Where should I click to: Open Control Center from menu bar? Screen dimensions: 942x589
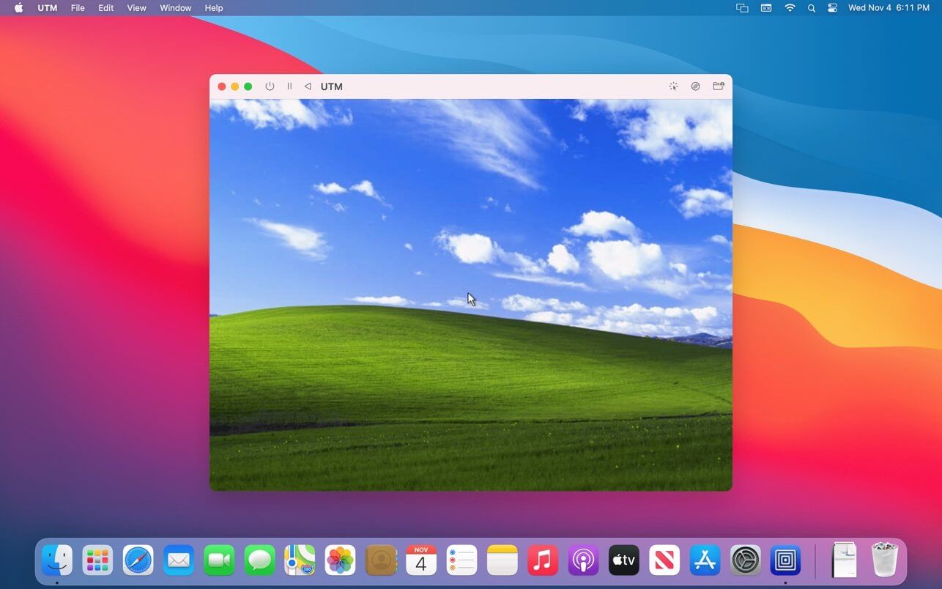(832, 8)
